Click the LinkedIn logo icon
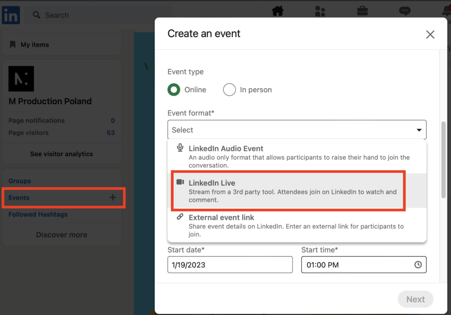This screenshot has height=315, width=451. [11, 15]
